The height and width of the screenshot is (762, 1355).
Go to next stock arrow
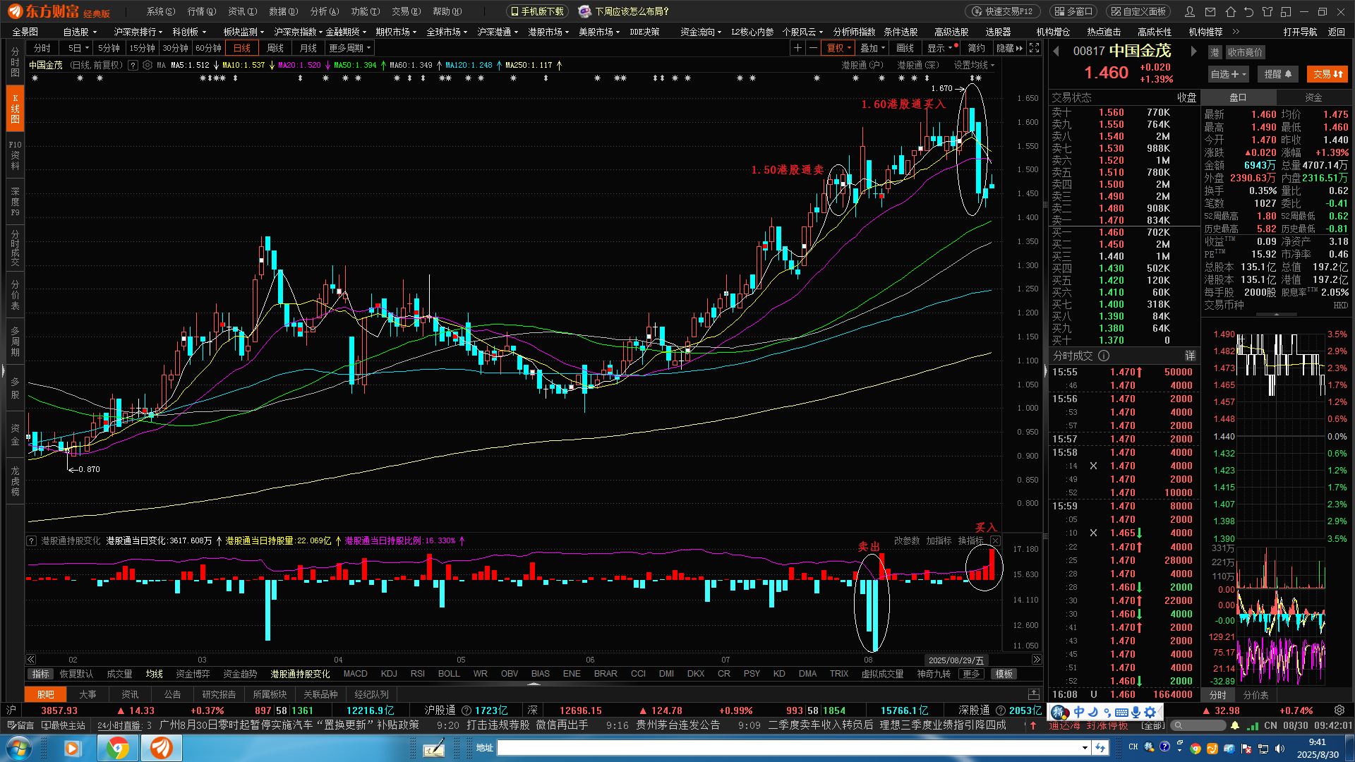coord(1193,51)
